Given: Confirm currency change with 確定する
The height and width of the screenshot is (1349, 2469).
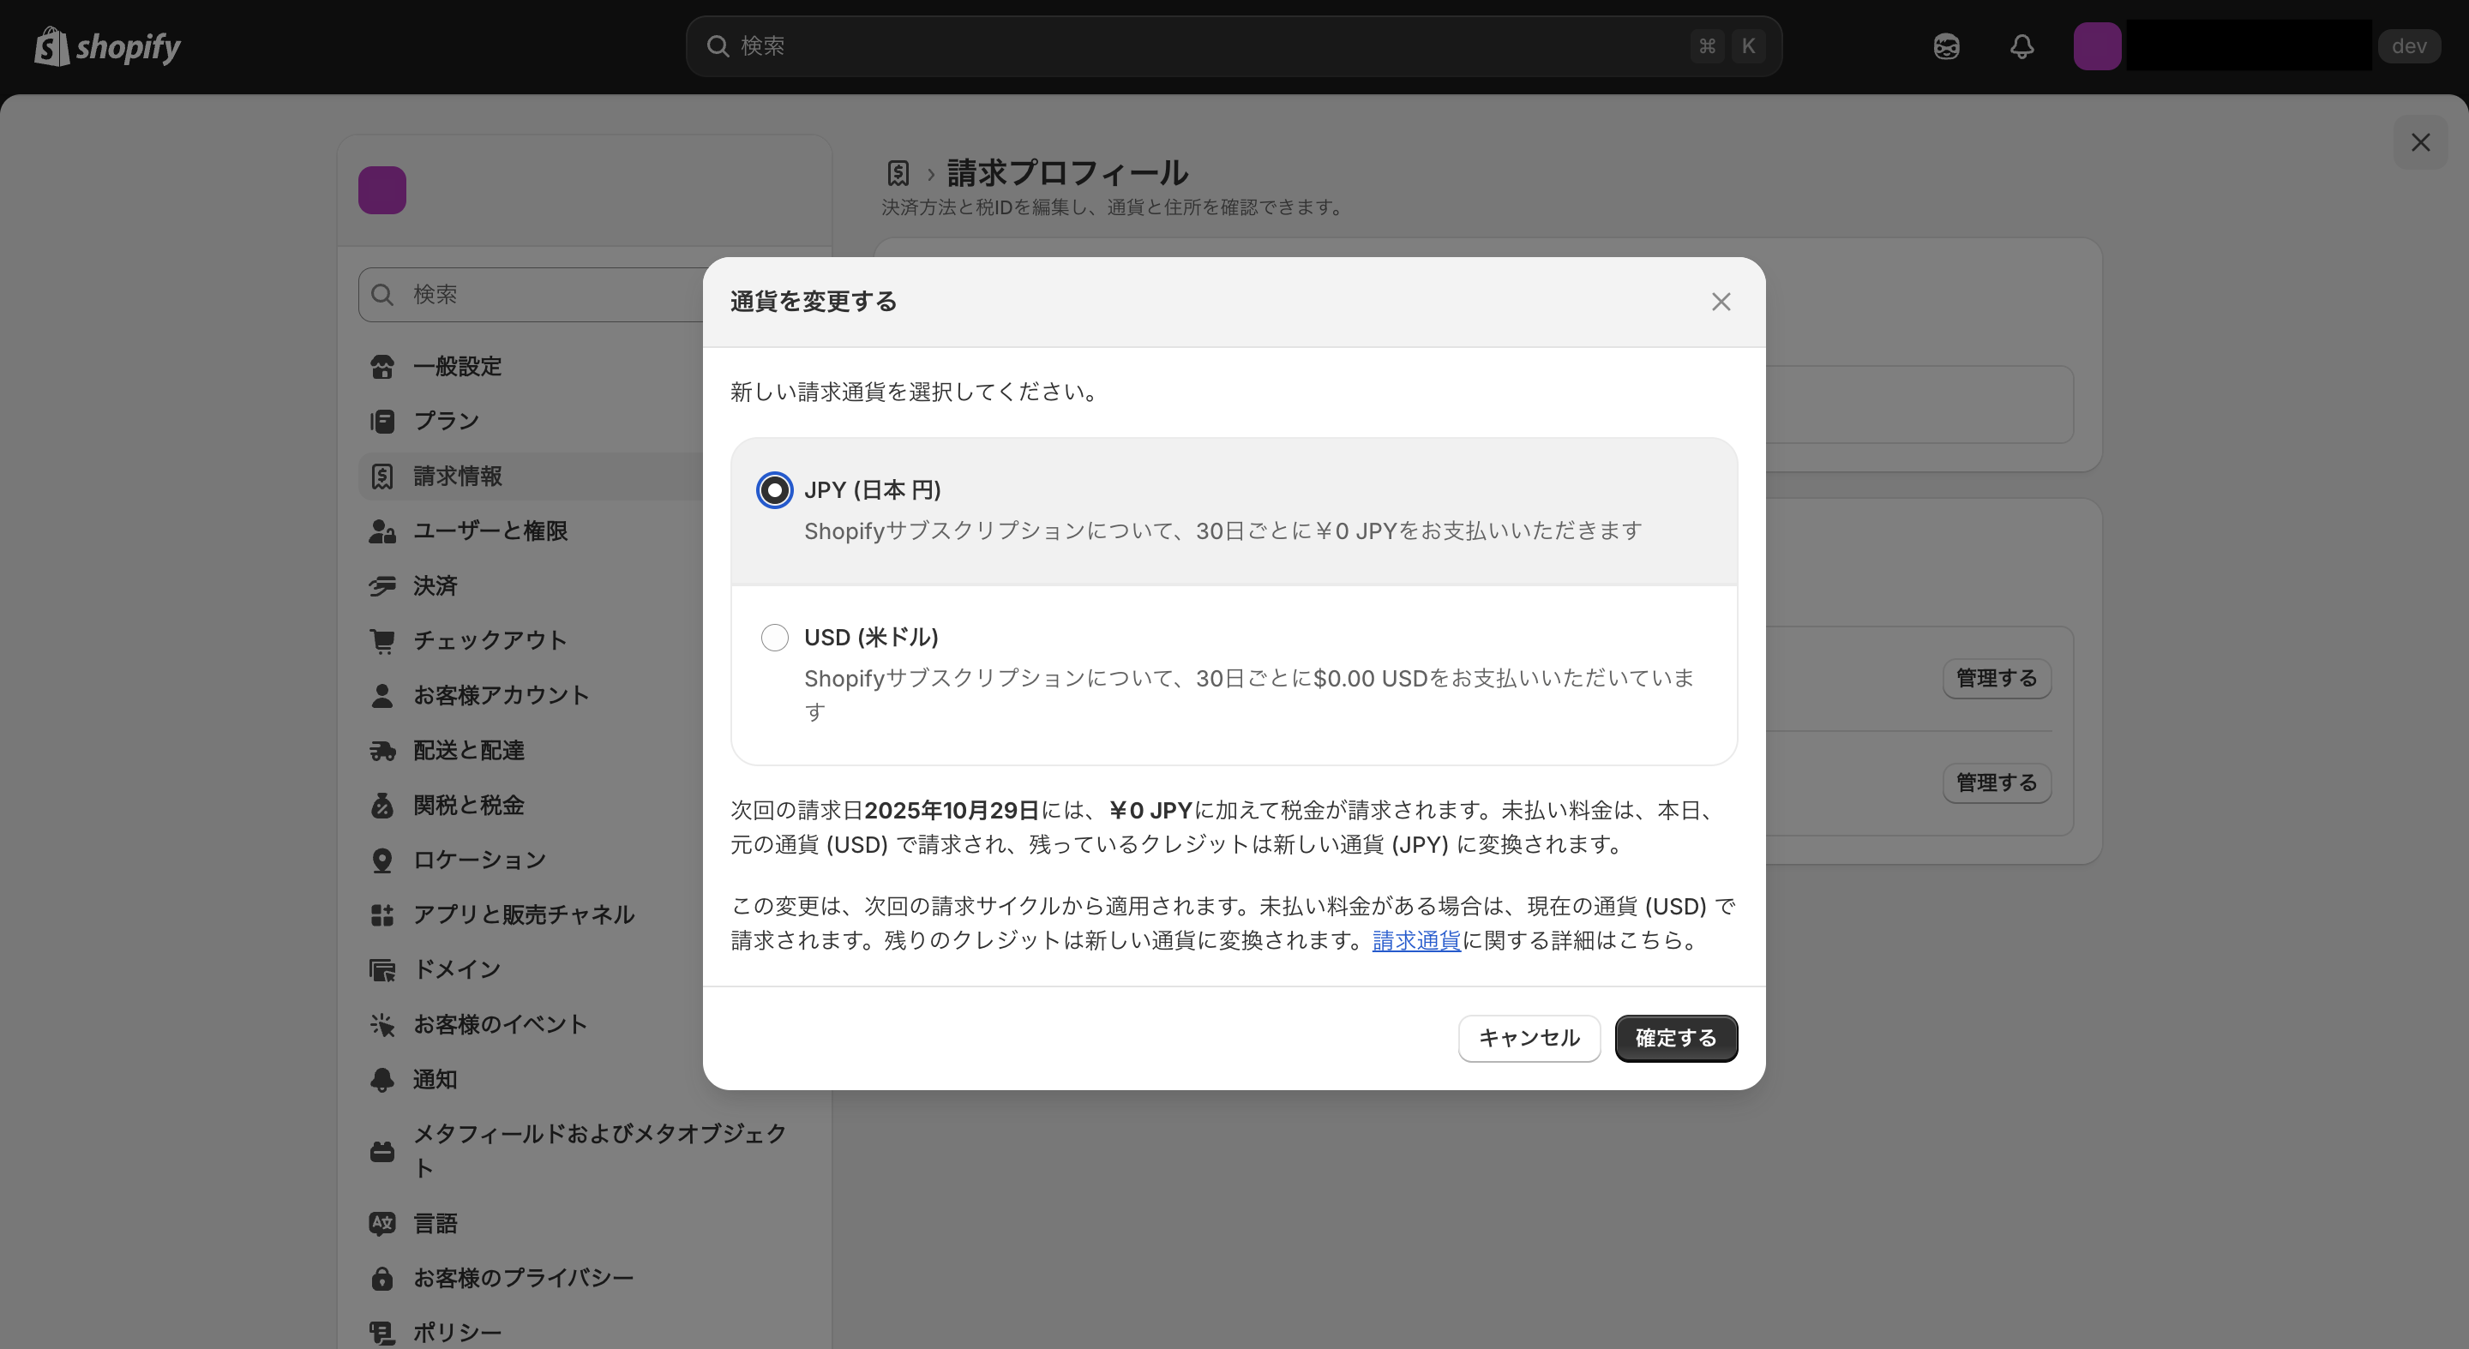Looking at the screenshot, I should pyautogui.click(x=1675, y=1038).
